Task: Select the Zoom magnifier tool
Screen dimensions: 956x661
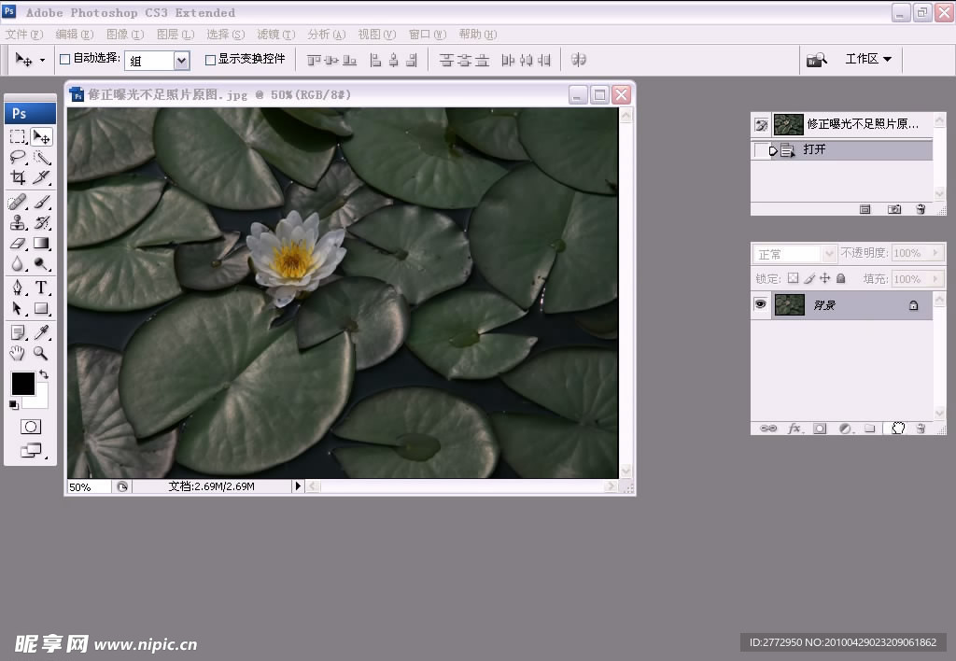Action: tap(41, 353)
